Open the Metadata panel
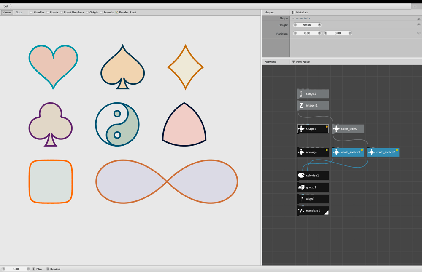Screen dimensions: 422x272 click(x=300, y=12)
